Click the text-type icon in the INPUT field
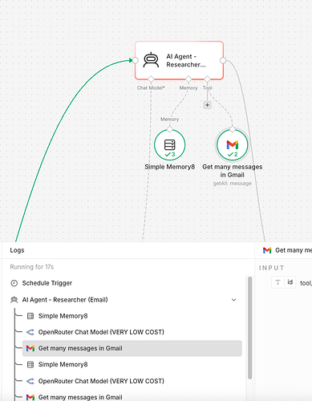312x401 pixels. tap(278, 282)
